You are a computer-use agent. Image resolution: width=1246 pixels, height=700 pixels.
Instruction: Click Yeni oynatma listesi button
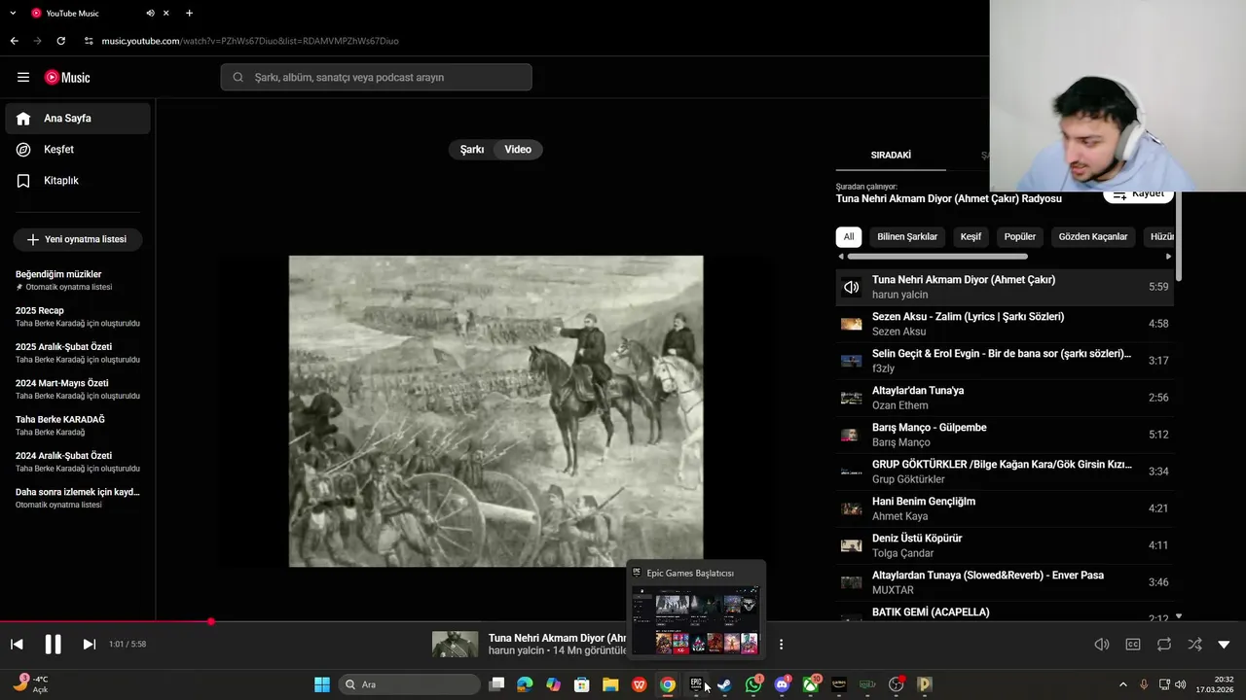click(x=77, y=239)
